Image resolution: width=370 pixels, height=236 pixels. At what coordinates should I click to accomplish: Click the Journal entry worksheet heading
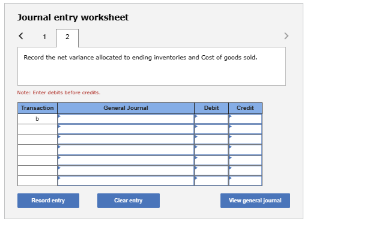(73, 17)
